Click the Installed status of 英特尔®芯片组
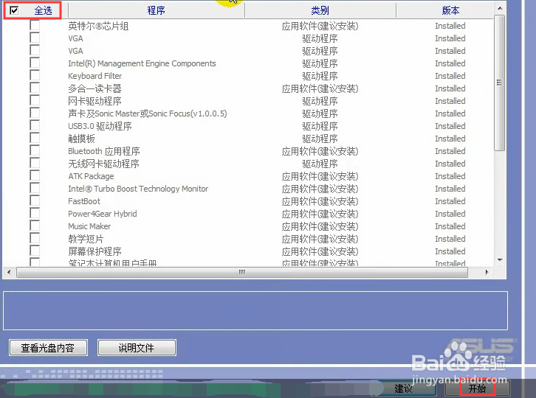 click(x=450, y=26)
